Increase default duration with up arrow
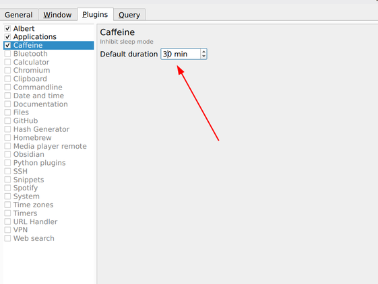 pyautogui.click(x=203, y=51)
